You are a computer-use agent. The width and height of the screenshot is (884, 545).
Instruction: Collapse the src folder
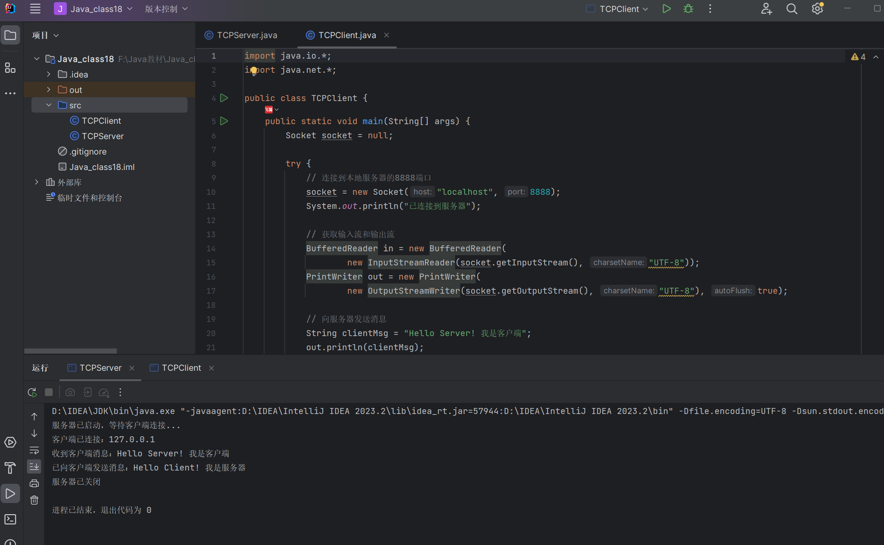49,105
